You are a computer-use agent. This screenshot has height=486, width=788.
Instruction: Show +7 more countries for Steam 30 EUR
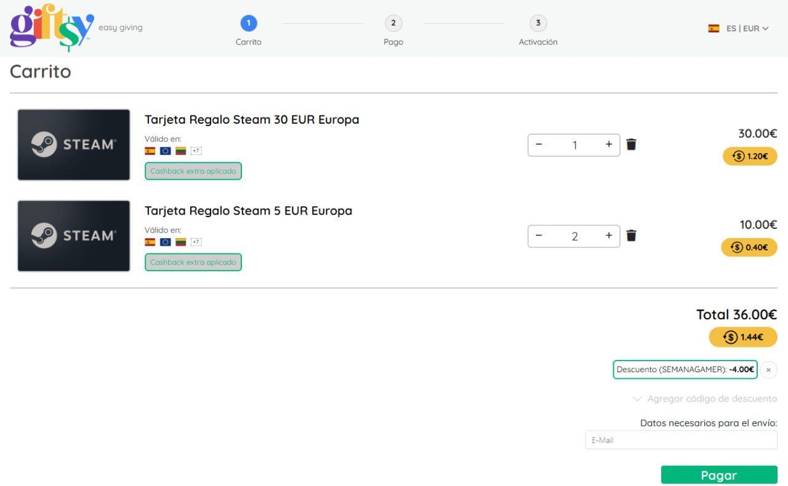[x=196, y=151]
